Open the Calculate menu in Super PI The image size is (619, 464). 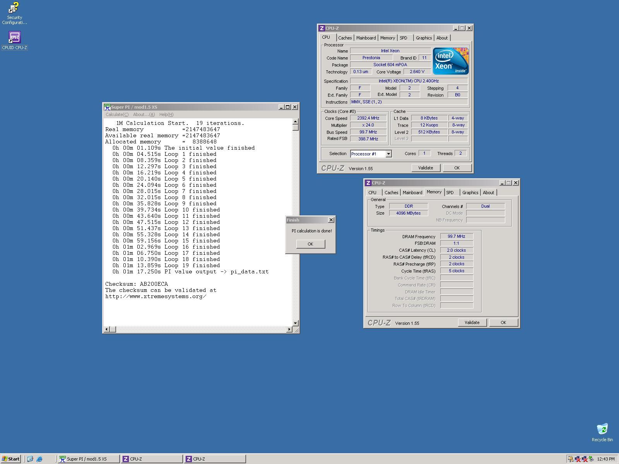[x=117, y=114]
